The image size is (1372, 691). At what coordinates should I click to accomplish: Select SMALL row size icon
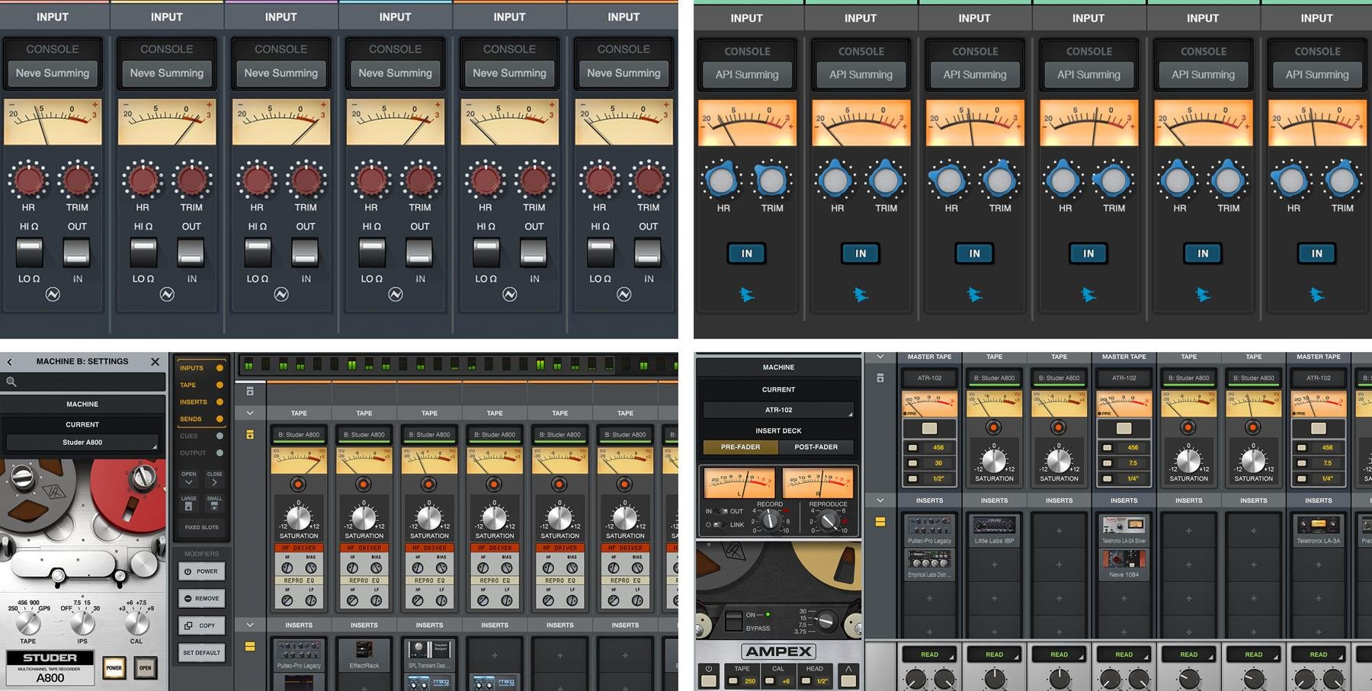pos(214,504)
